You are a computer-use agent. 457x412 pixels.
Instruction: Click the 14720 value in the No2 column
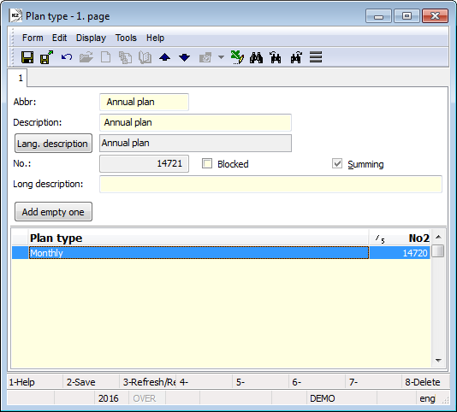coord(415,253)
